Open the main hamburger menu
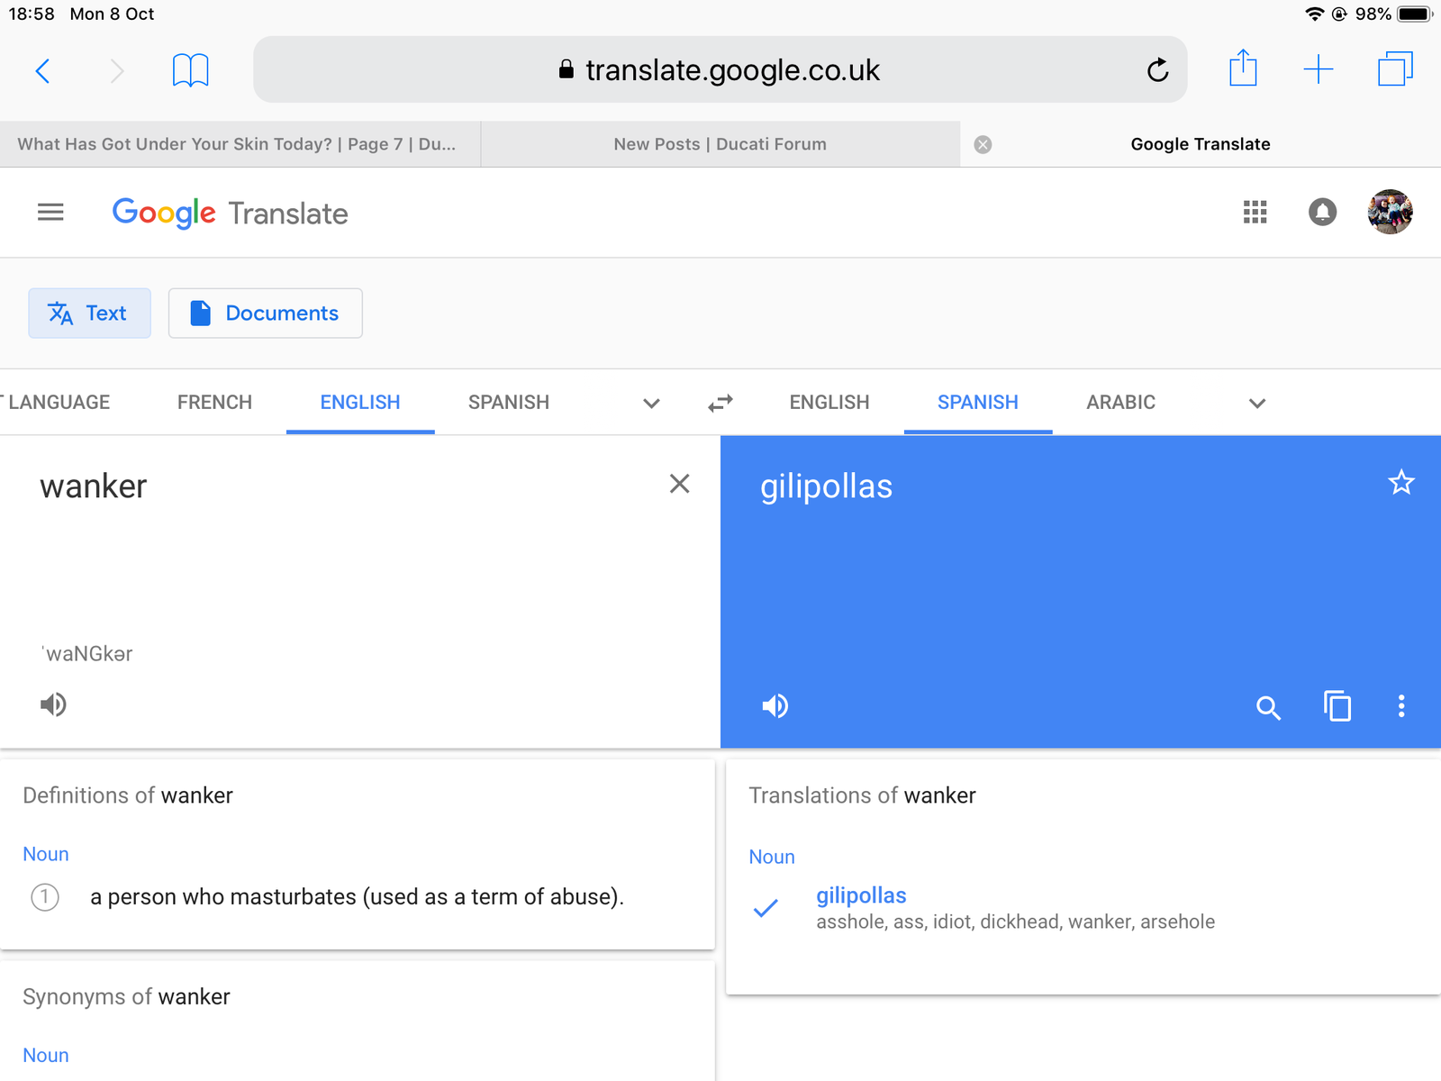 pyautogui.click(x=50, y=213)
